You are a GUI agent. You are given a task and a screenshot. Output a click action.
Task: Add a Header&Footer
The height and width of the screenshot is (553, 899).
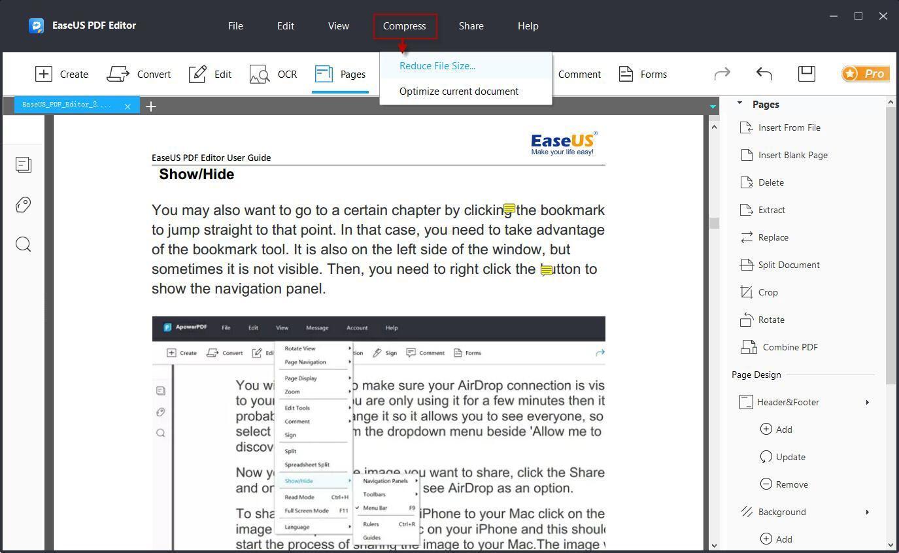pyautogui.click(x=777, y=429)
